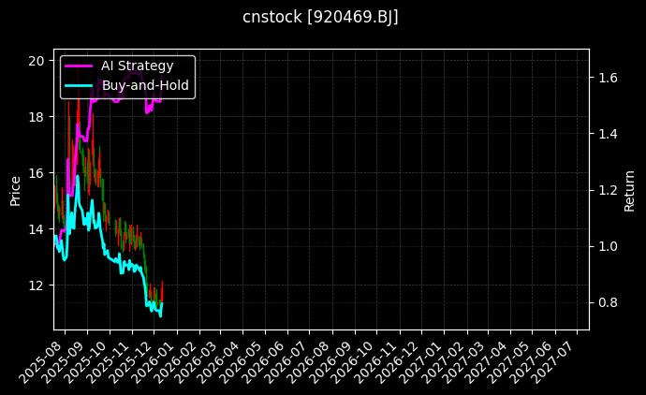Click the 1.0 value on Return axis
This screenshot has width=646, height=395.
click(x=607, y=246)
